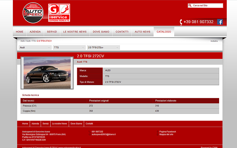This screenshot has width=237, height=148.
Task: Click footer Servizi link
Action: (x=46, y=124)
